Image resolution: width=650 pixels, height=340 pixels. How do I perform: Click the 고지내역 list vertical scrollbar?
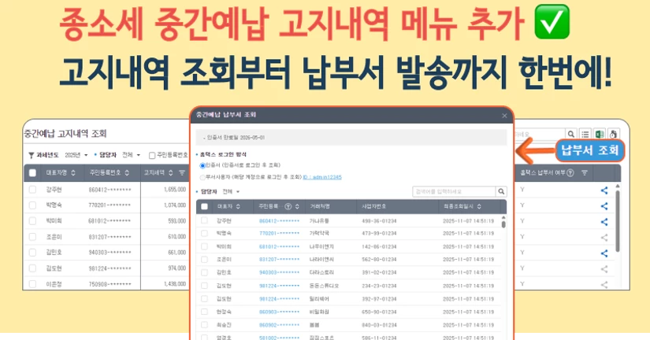click(x=617, y=220)
